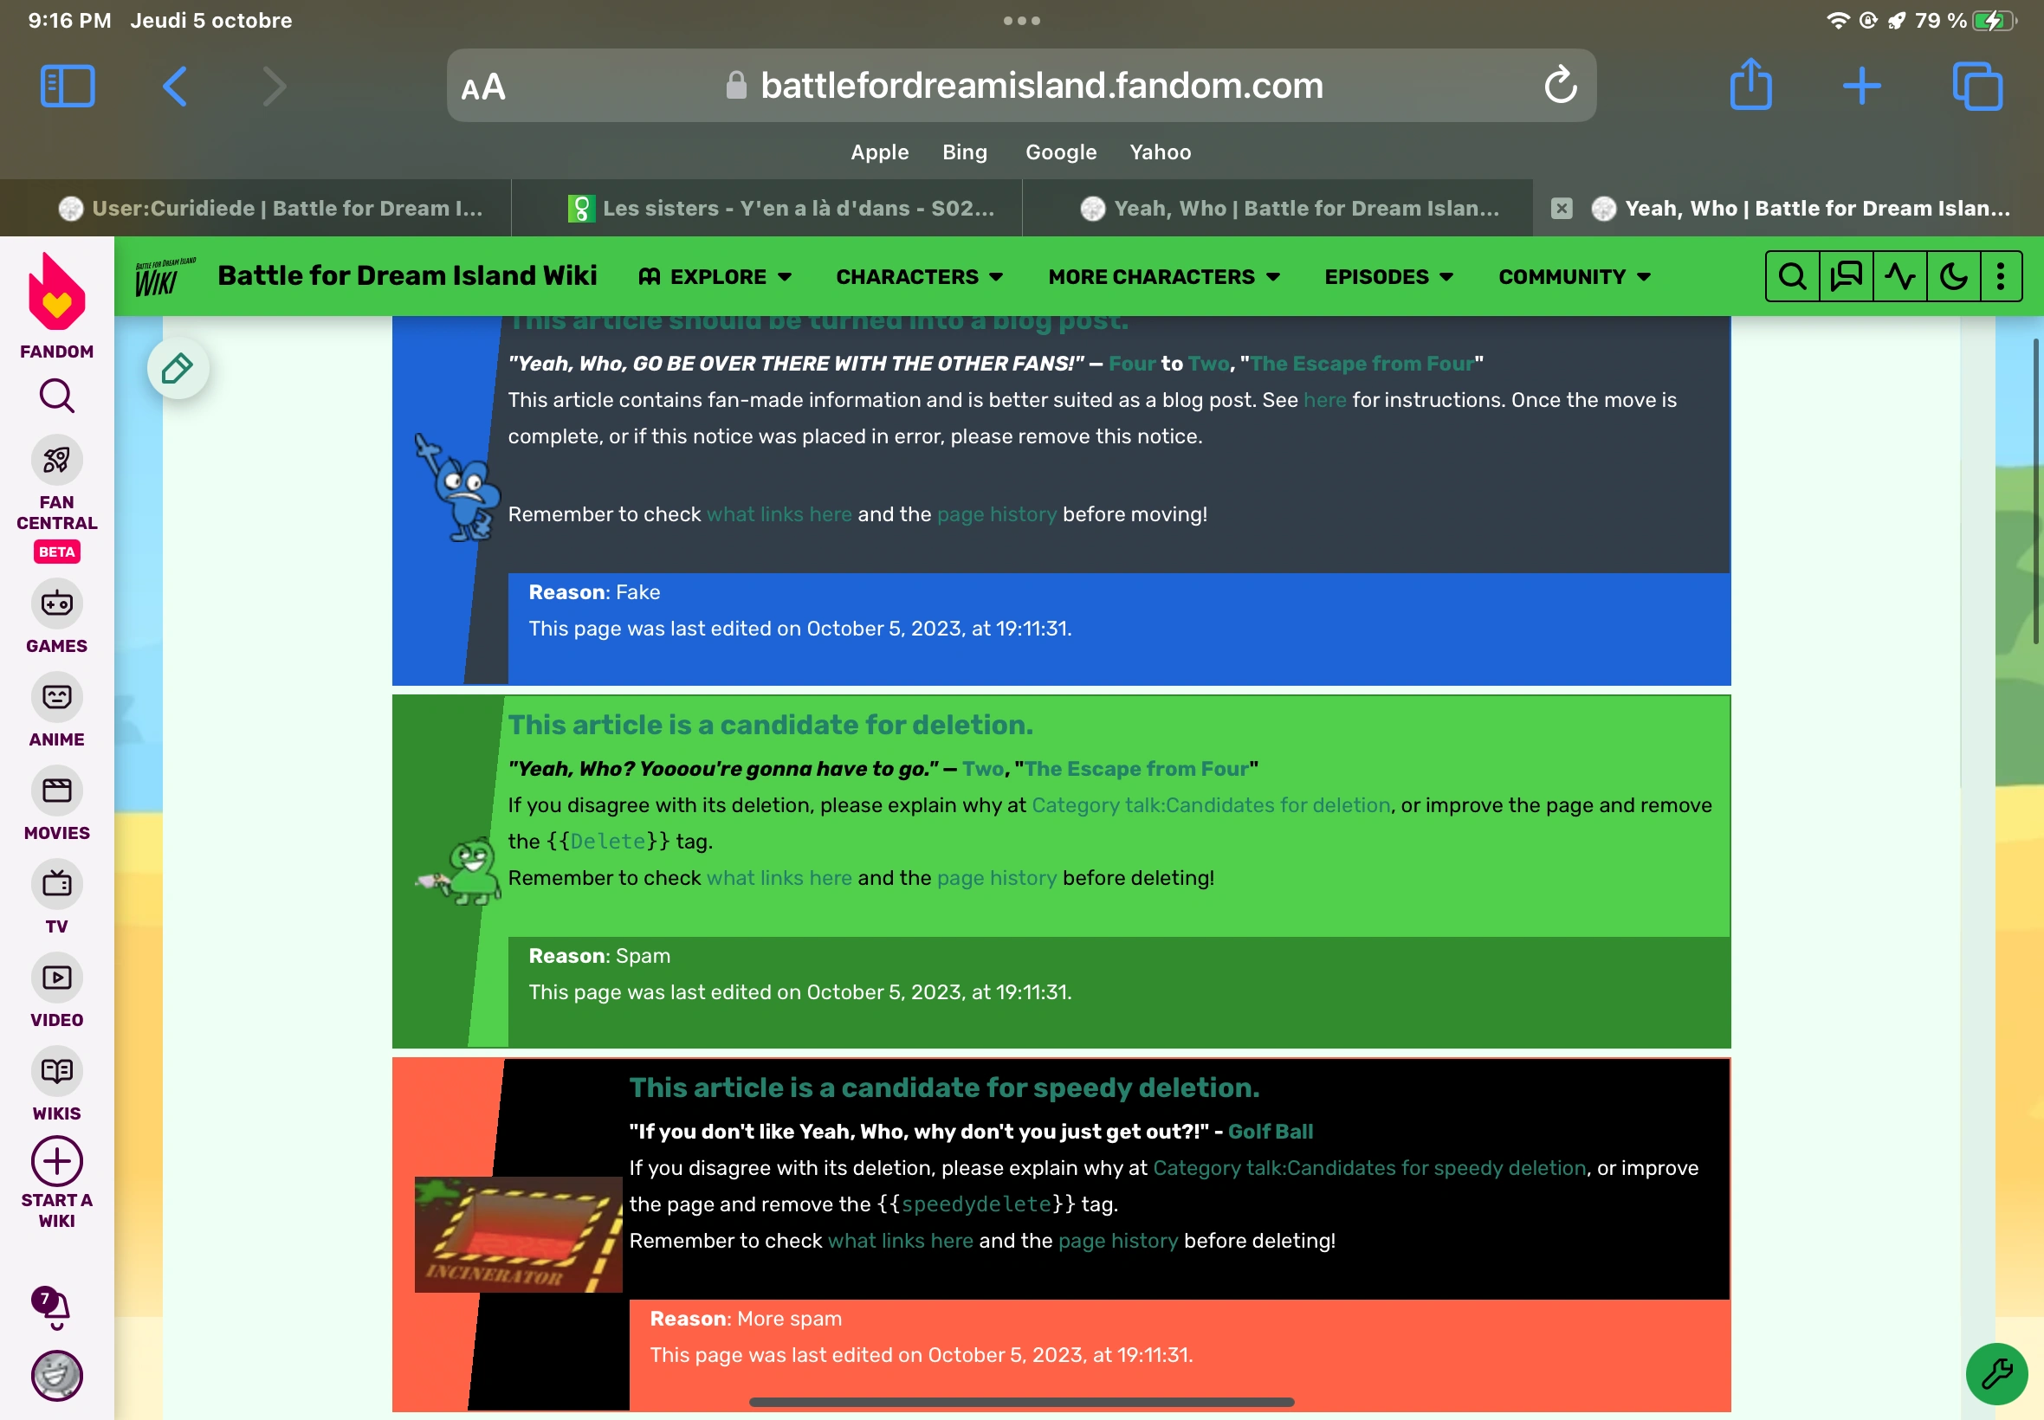Open the wiki search magnifier in header
This screenshot has height=1420, width=2044.
(x=1792, y=277)
